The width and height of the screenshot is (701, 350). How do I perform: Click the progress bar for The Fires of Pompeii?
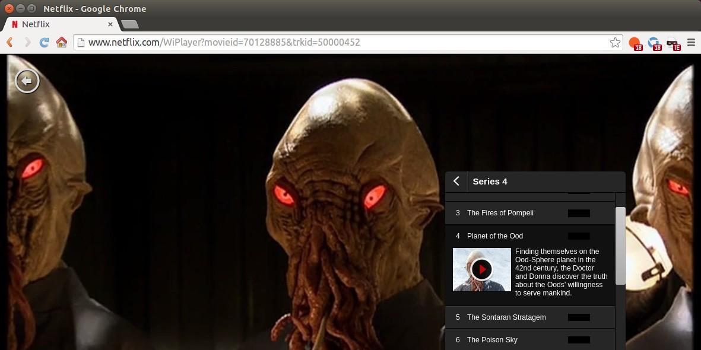(x=579, y=213)
